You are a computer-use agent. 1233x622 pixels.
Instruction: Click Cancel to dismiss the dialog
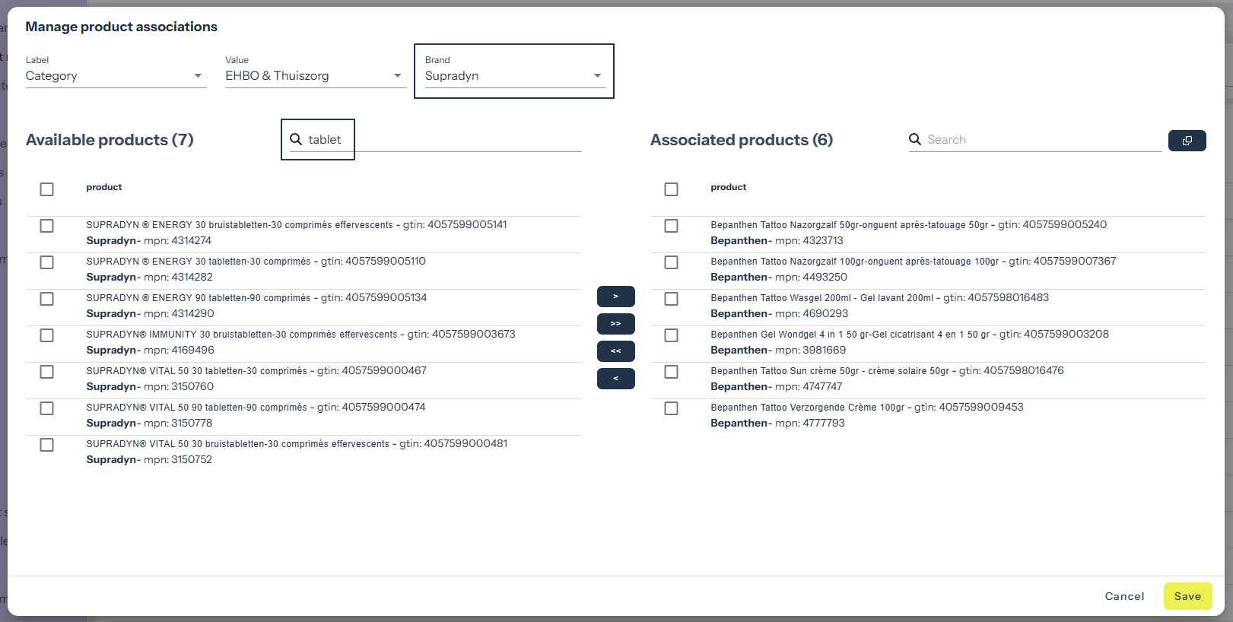[1124, 596]
